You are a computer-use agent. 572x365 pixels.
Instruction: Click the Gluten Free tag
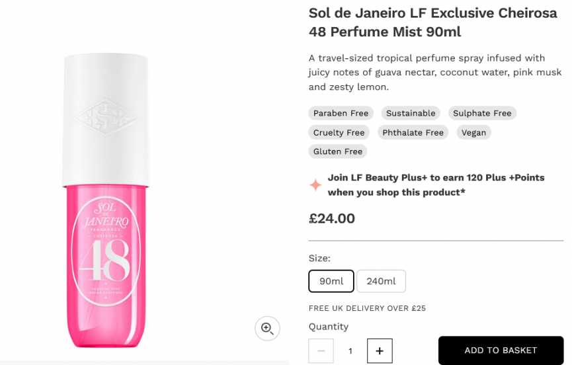[x=338, y=151]
